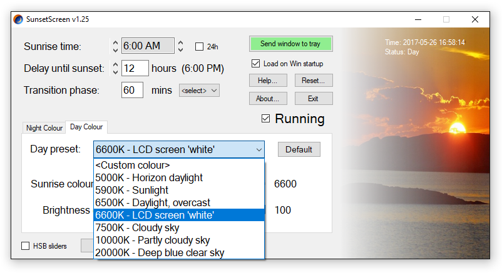Uncheck Load on Win startup
This screenshot has height=273, width=502.
255,63
